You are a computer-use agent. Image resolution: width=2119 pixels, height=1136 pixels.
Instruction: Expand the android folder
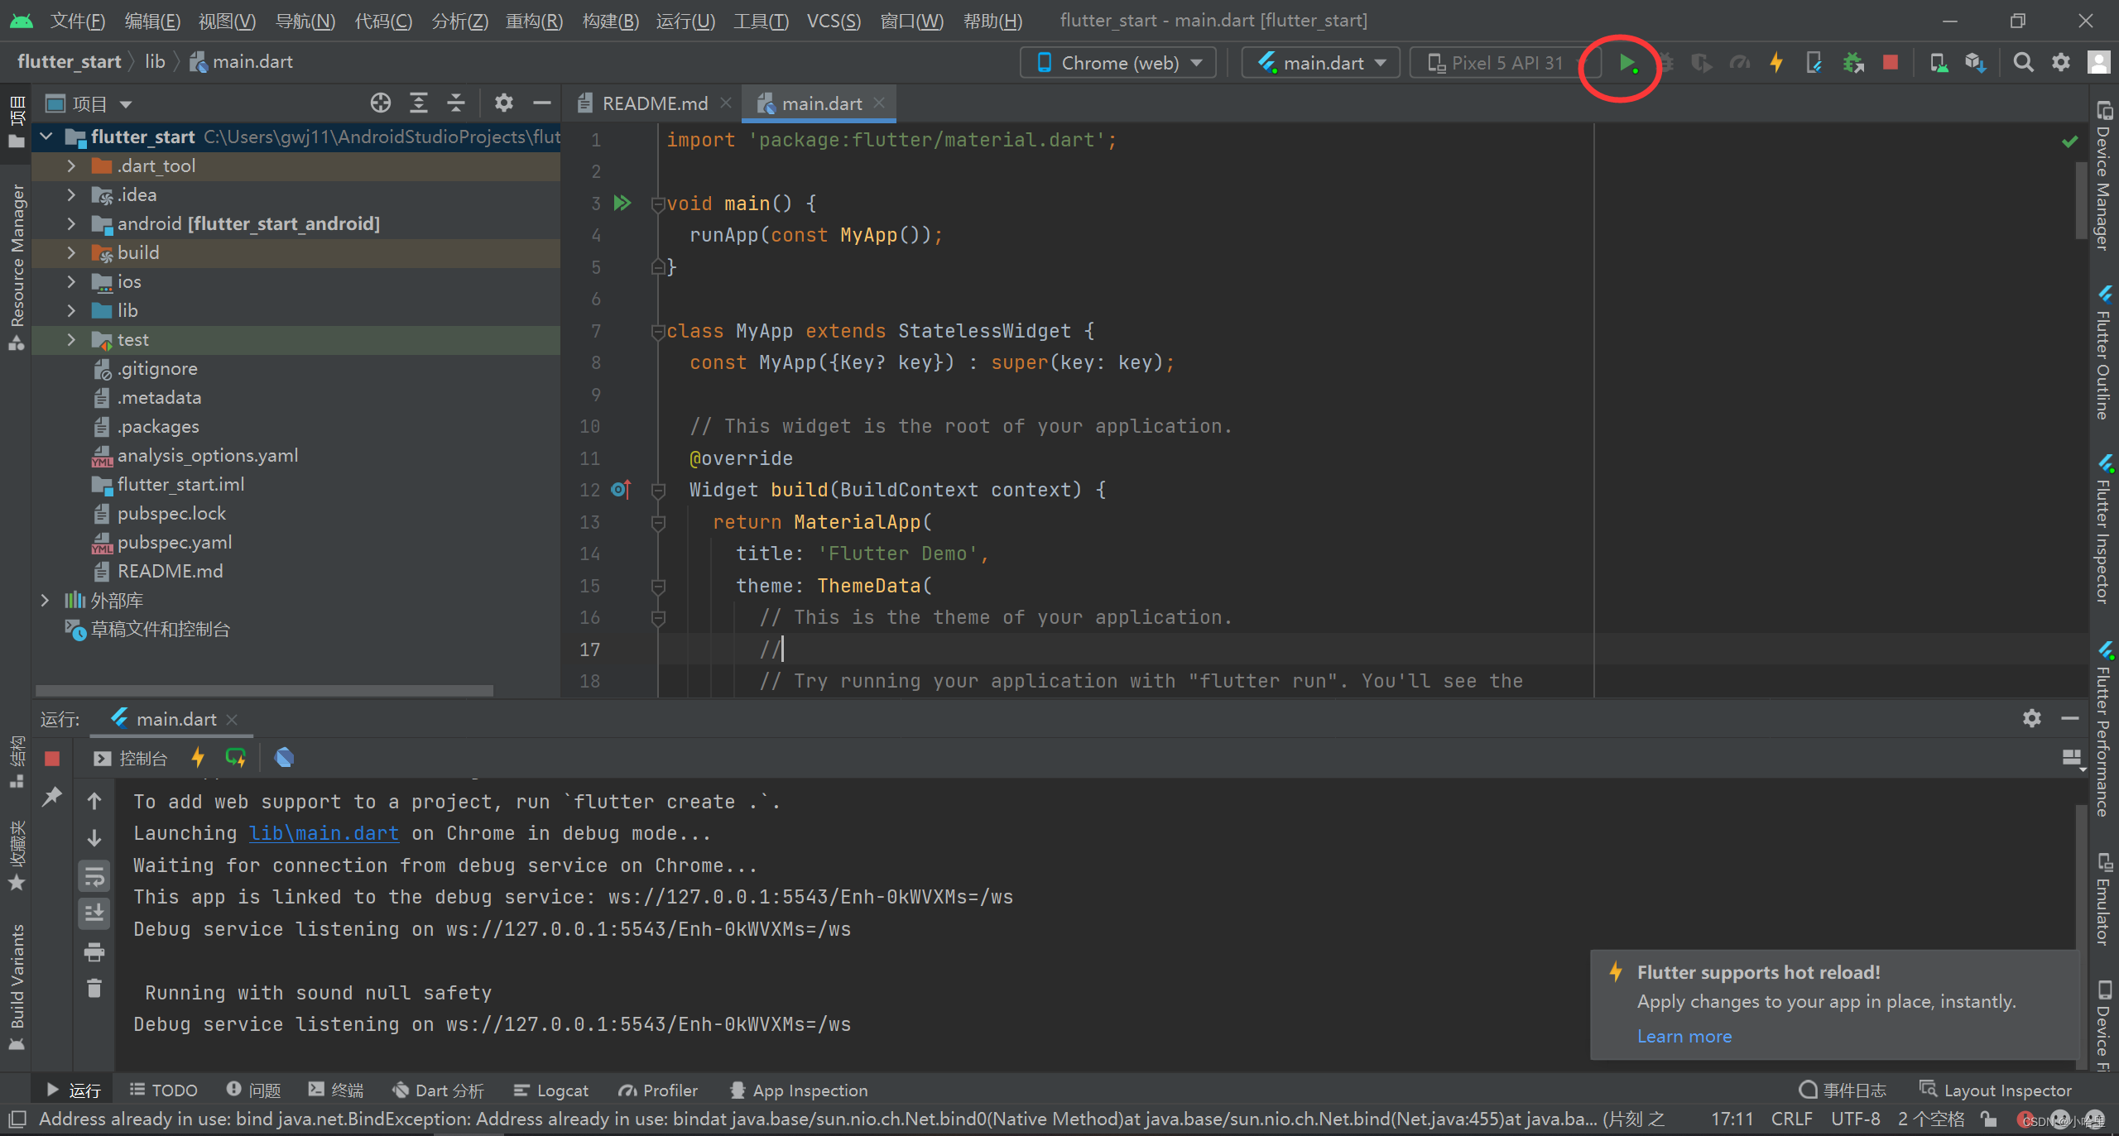[71, 223]
